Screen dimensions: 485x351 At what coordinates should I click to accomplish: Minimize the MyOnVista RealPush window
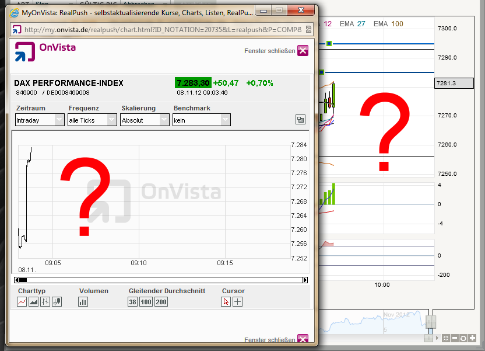[x=263, y=11]
